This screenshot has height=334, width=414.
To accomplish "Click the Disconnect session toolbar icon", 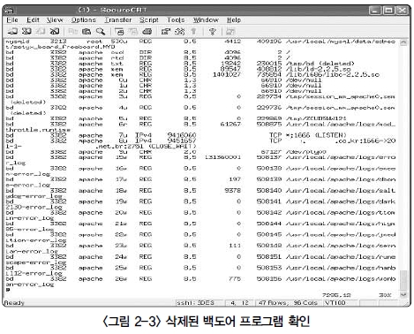I will point(55,31).
